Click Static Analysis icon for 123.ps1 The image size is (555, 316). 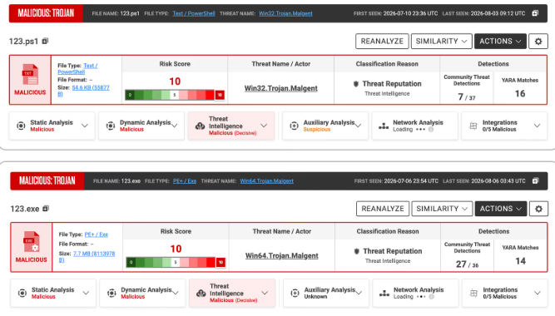tap(21, 126)
